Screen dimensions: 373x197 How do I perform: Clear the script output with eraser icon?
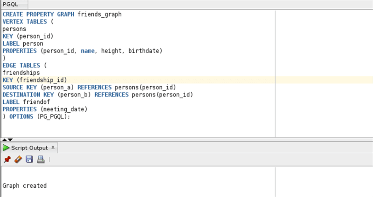tap(18, 159)
